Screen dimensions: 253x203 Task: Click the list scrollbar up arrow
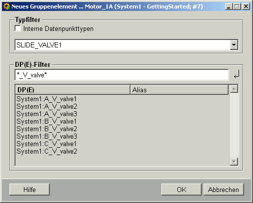click(234, 89)
